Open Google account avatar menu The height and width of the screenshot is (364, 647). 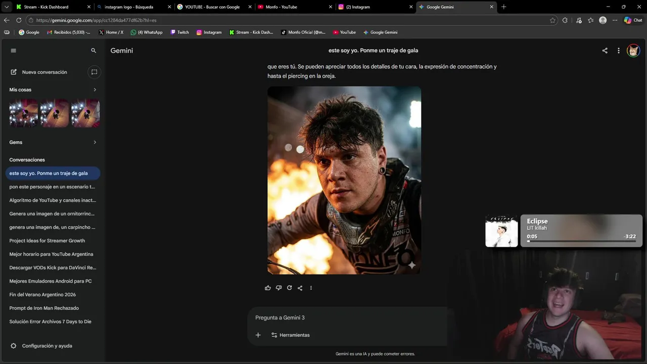coord(633,51)
